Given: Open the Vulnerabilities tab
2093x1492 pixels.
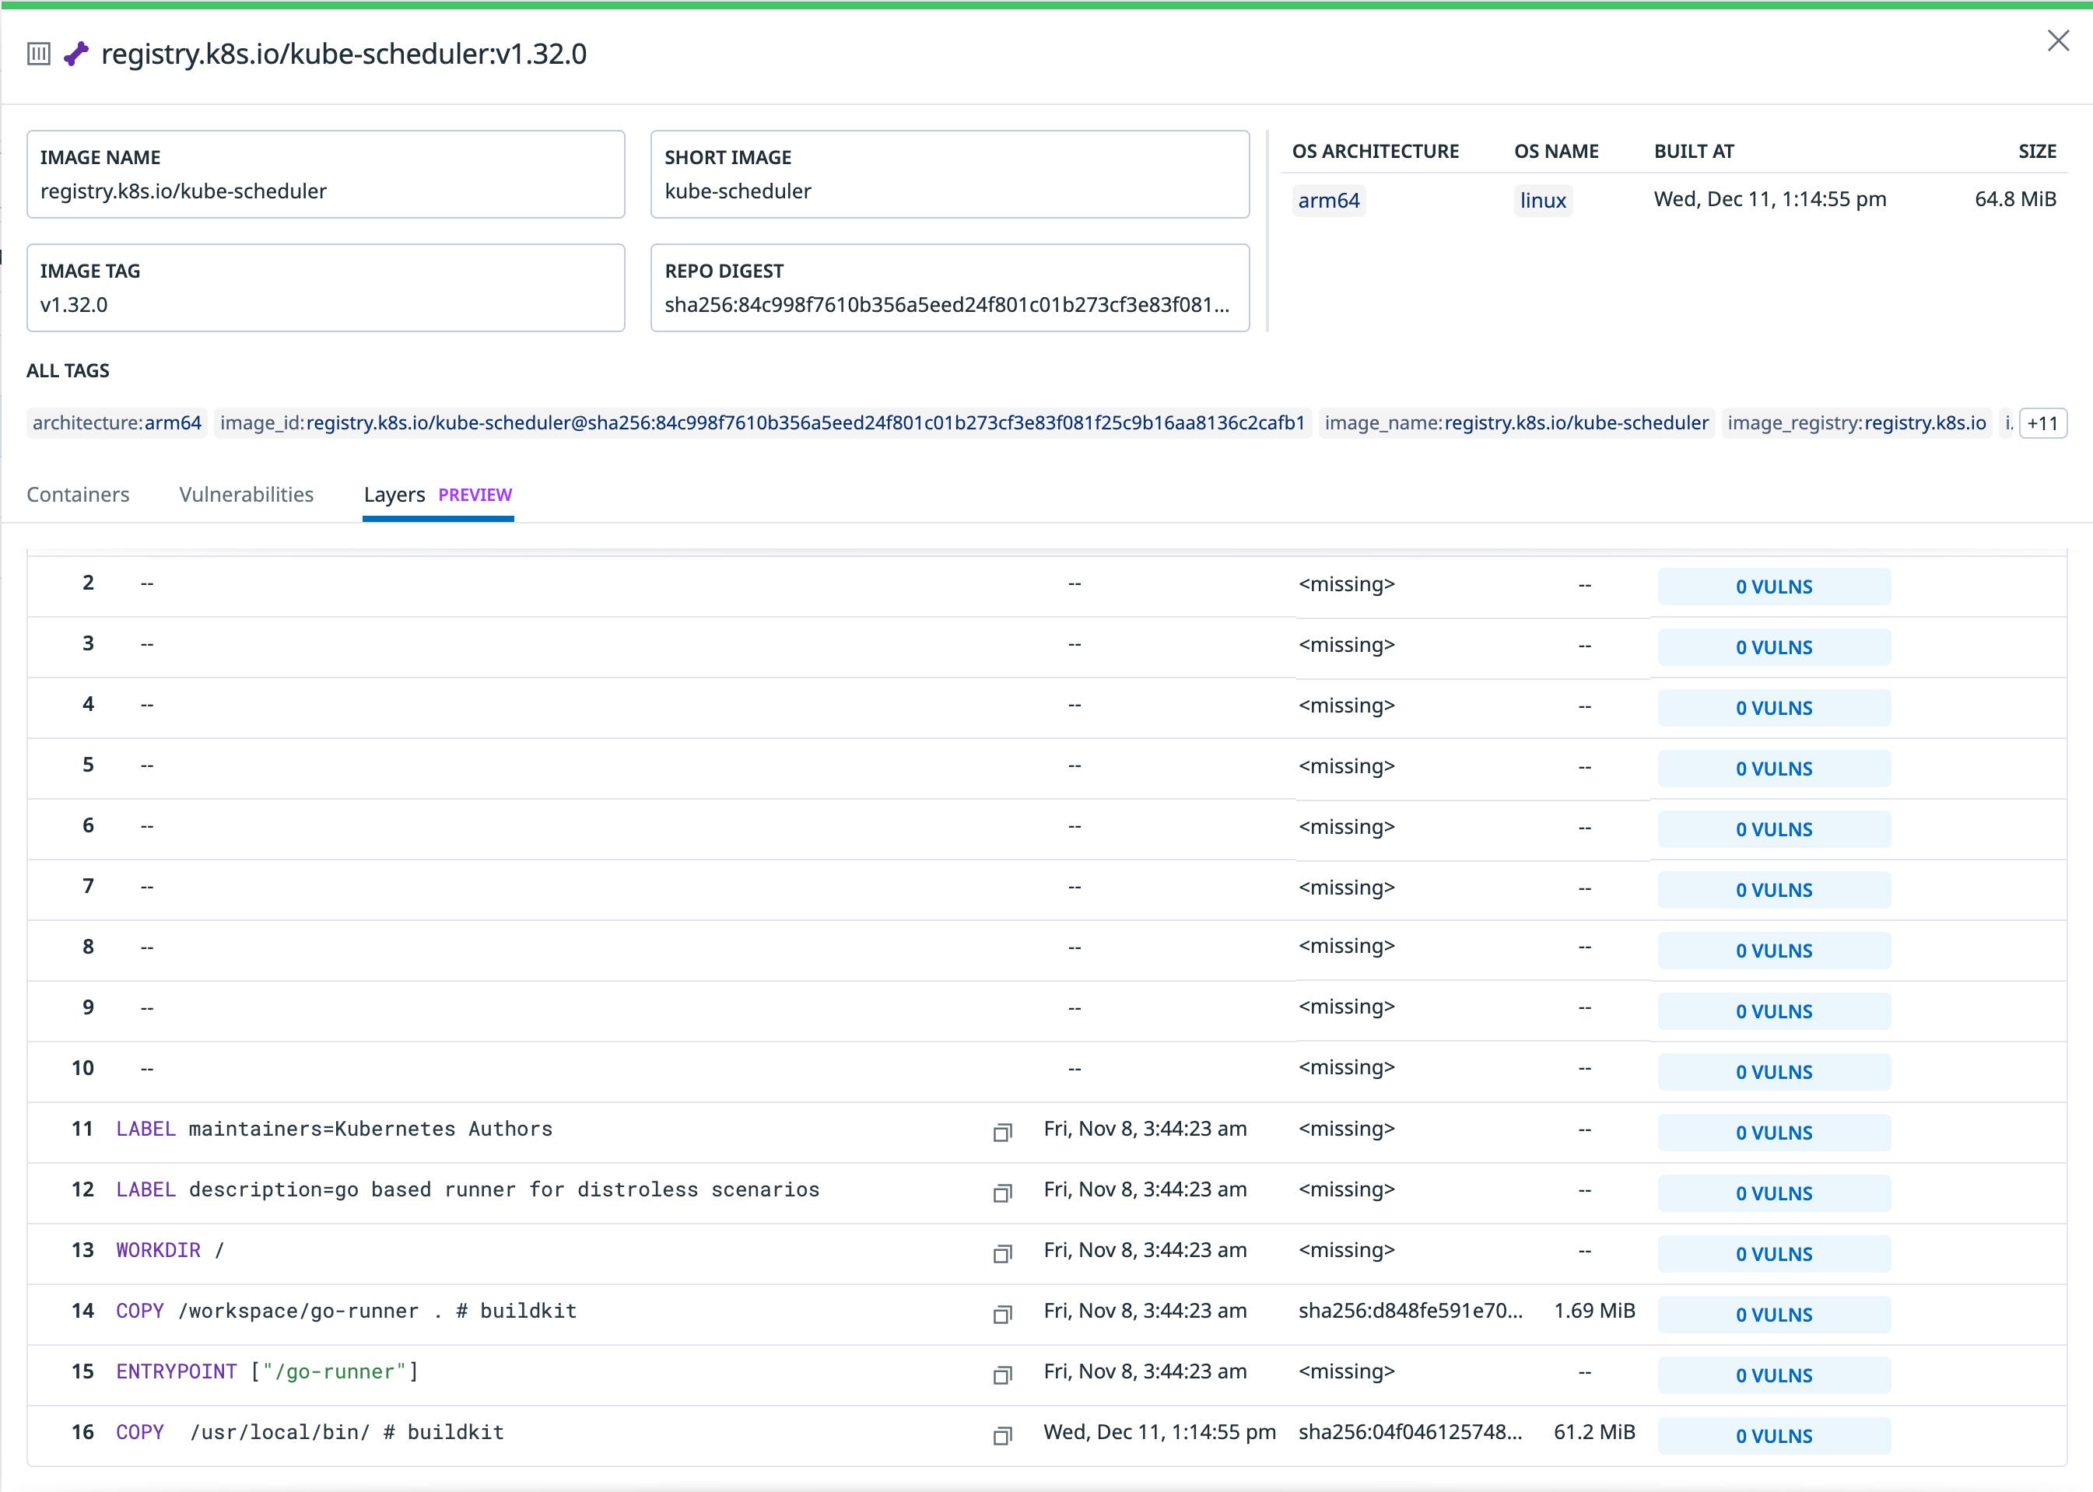Looking at the screenshot, I should pyautogui.click(x=246, y=494).
